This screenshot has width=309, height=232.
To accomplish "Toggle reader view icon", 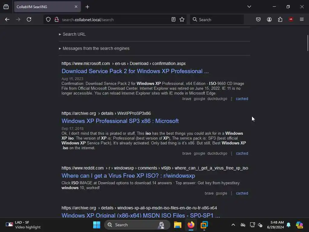I will pyautogui.click(x=174, y=19).
